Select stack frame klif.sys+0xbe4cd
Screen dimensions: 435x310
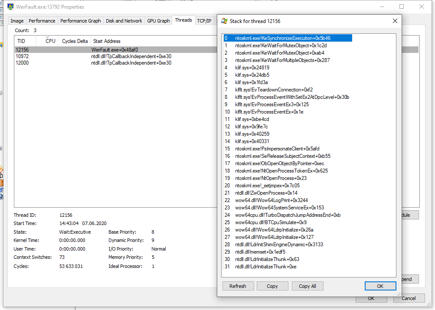(288, 119)
